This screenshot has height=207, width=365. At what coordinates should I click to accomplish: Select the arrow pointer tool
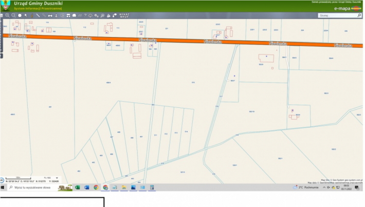26,15
